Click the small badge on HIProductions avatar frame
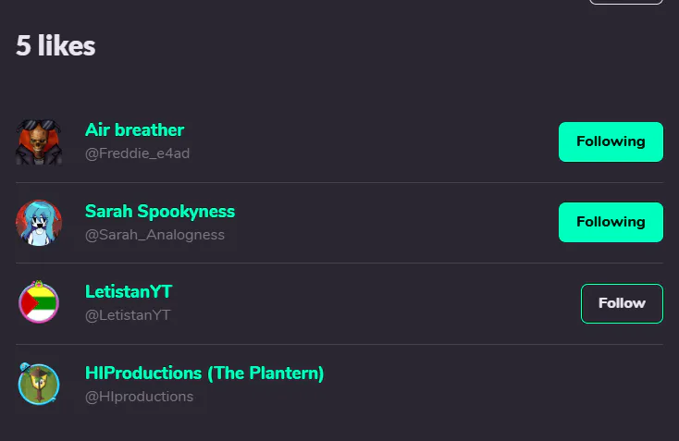The height and width of the screenshot is (441, 679). click(x=25, y=368)
